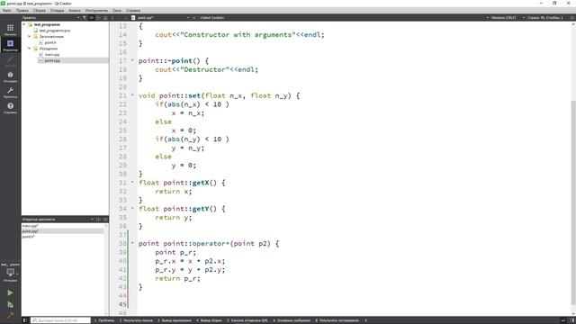Screen dimensions: 576x324
Task: Select point.cpp in project tree
Action: tap(52, 60)
